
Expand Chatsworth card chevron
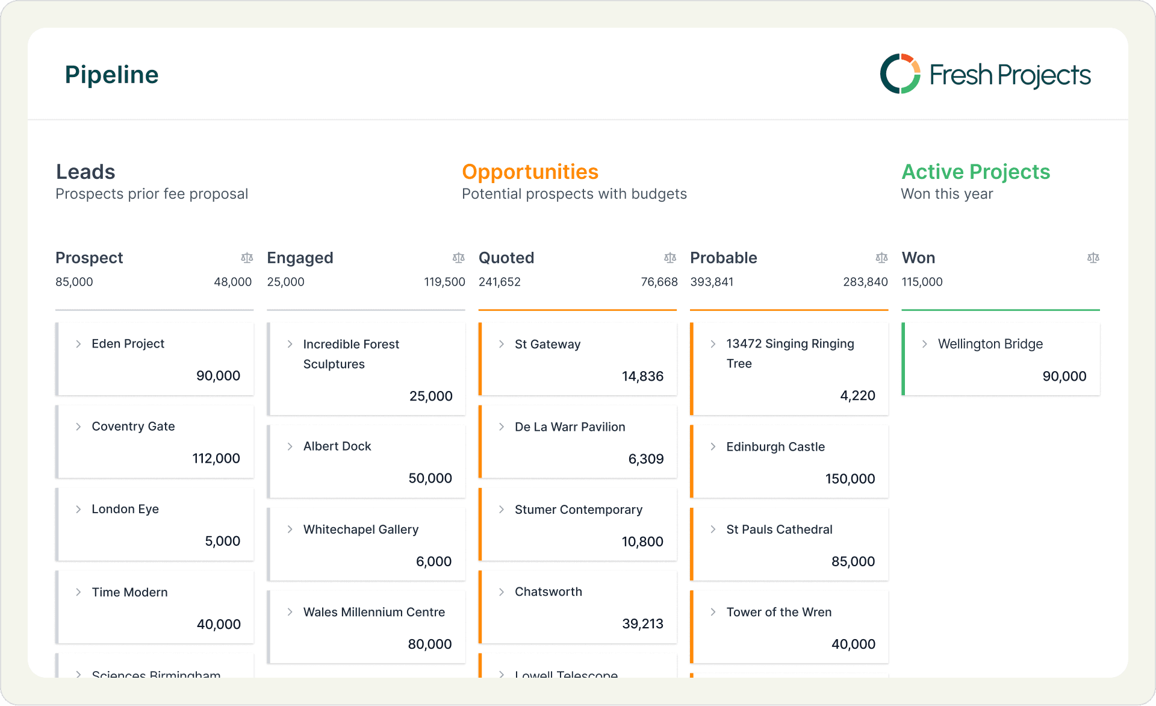click(502, 592)
